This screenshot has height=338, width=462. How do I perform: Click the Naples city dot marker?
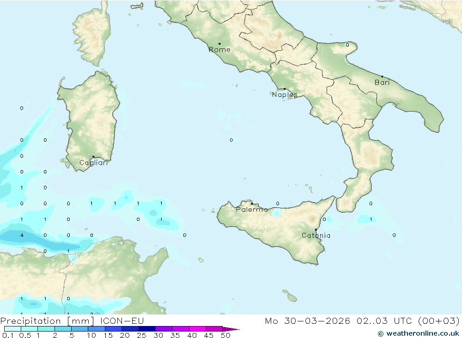point(285,89)
